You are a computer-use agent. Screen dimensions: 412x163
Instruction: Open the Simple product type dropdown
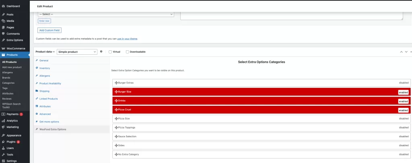point(77,52)
